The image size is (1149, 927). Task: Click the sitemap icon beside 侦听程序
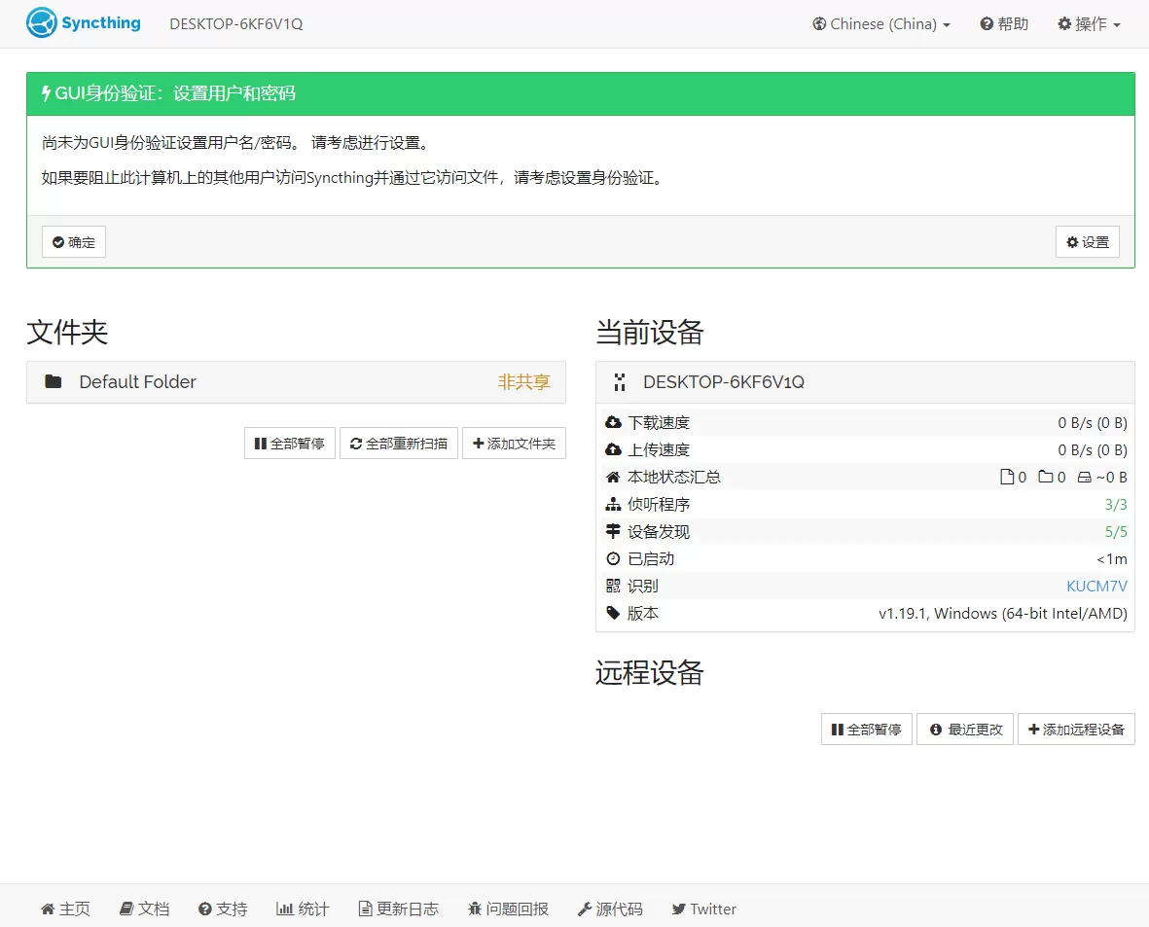pos(613,504)
